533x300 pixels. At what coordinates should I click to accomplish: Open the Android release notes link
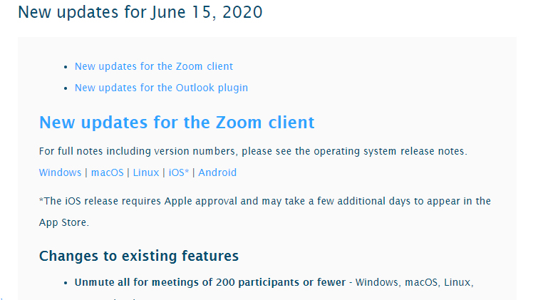tap(217, 172)
